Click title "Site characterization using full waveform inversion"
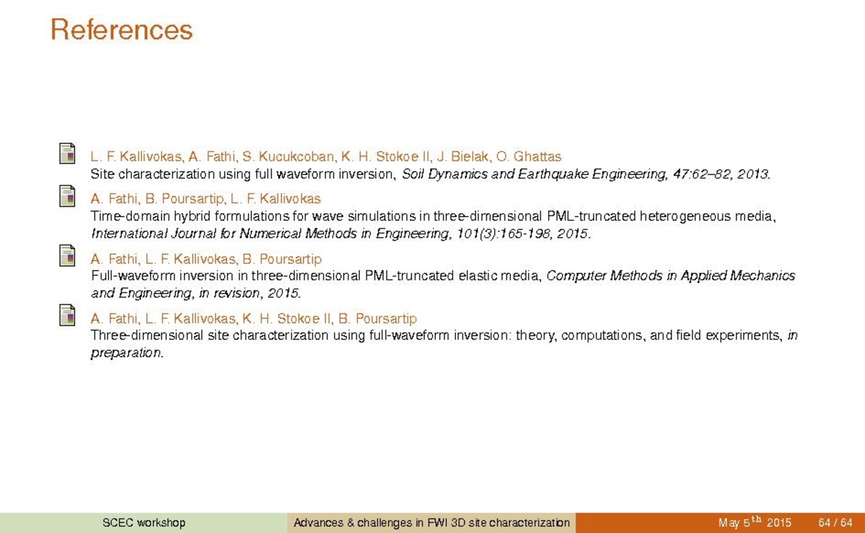 coord(242,174)
